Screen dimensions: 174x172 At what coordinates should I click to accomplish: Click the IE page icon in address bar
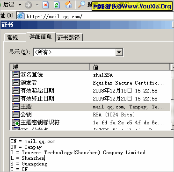pos(21,16)
